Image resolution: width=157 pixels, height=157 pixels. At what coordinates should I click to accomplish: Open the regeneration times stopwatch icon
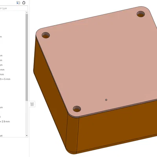click(x=24, y=3)
